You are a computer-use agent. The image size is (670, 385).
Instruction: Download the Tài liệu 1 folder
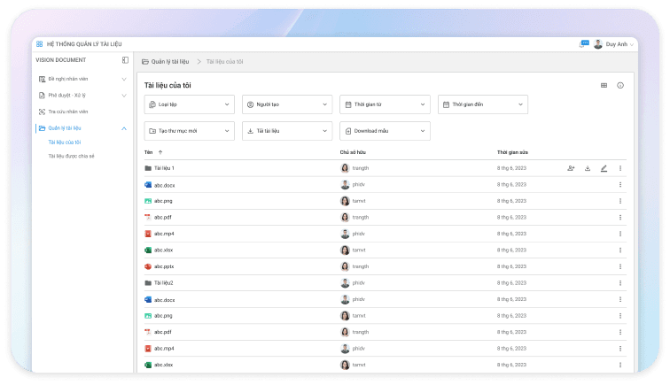(588, 168)
